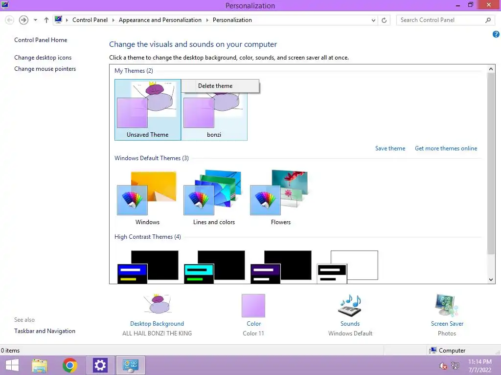Click the Control Panel taskbar button
The width and height of the screenshot is (501, 375).
[130, 365]
